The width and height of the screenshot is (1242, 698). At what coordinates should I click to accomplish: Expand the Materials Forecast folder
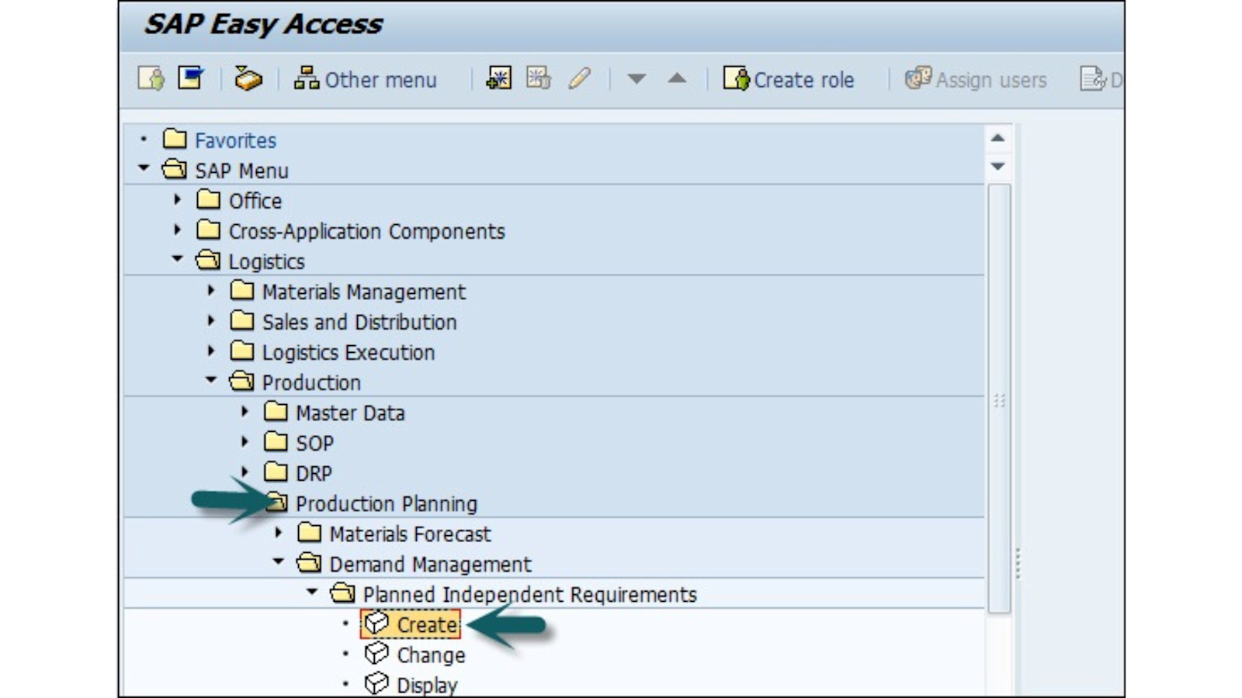278,532
